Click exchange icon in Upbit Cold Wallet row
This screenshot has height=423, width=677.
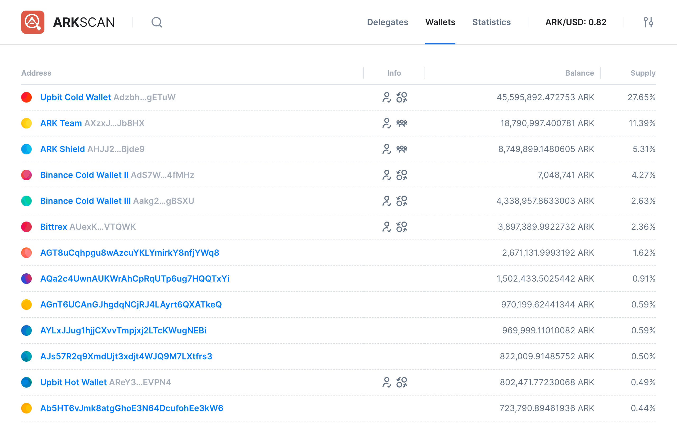(x=402, y=97)
